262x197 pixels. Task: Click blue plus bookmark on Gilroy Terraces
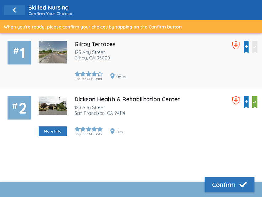[246, 47]
